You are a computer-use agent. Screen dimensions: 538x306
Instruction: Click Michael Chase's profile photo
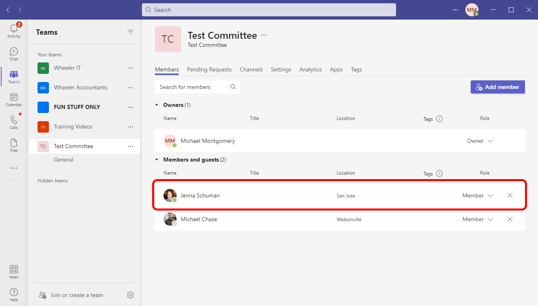point(170,219)
